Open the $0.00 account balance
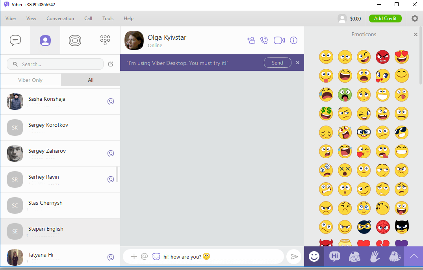 [x=355, y=18]
